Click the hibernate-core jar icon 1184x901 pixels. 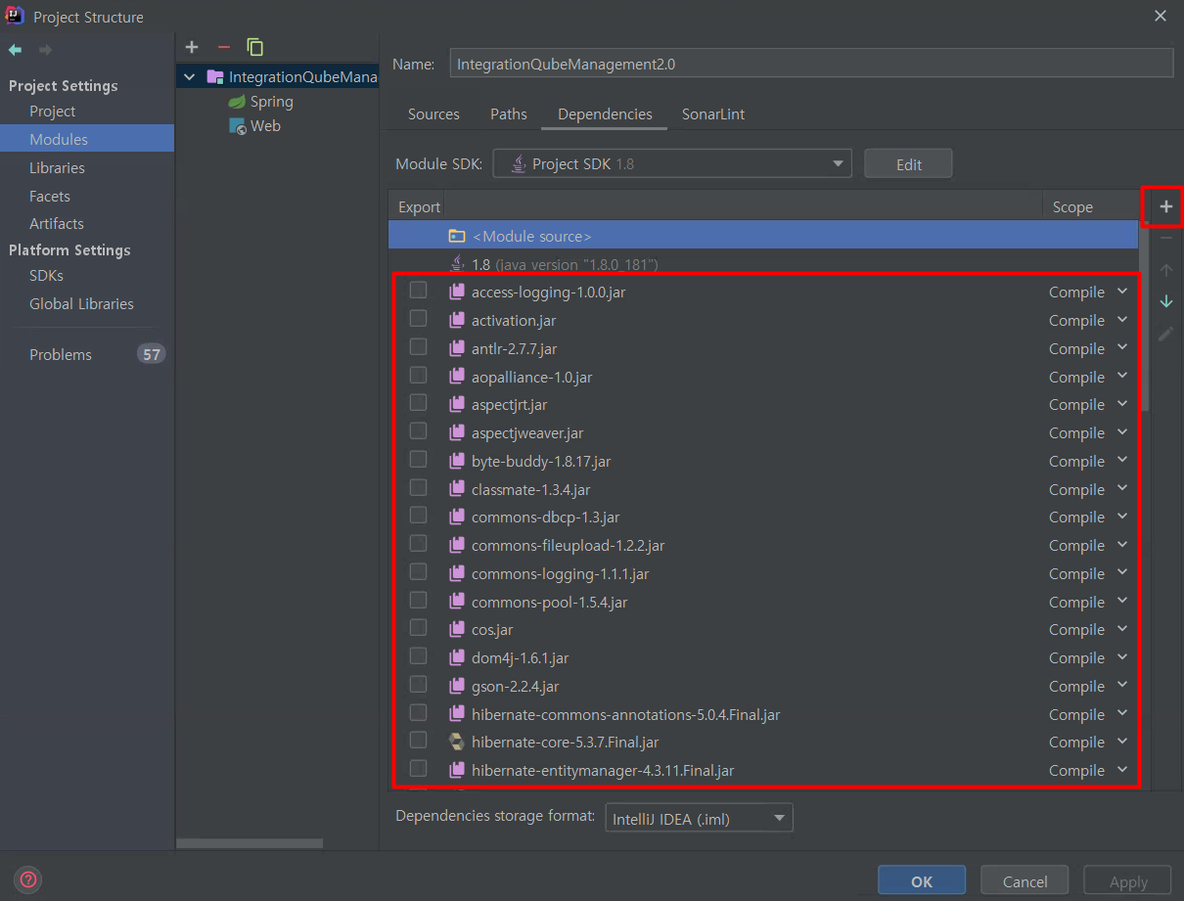(x=456, y=743)
